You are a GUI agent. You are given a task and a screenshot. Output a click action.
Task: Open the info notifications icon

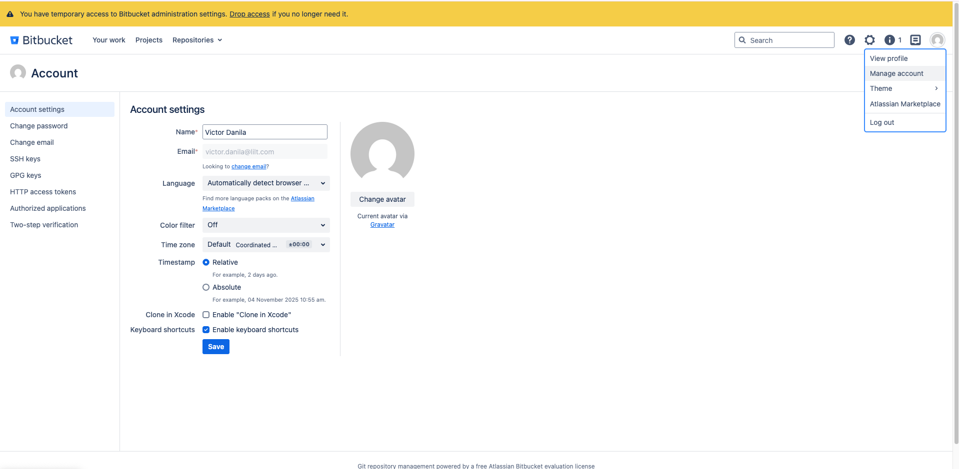click(889, 40)
